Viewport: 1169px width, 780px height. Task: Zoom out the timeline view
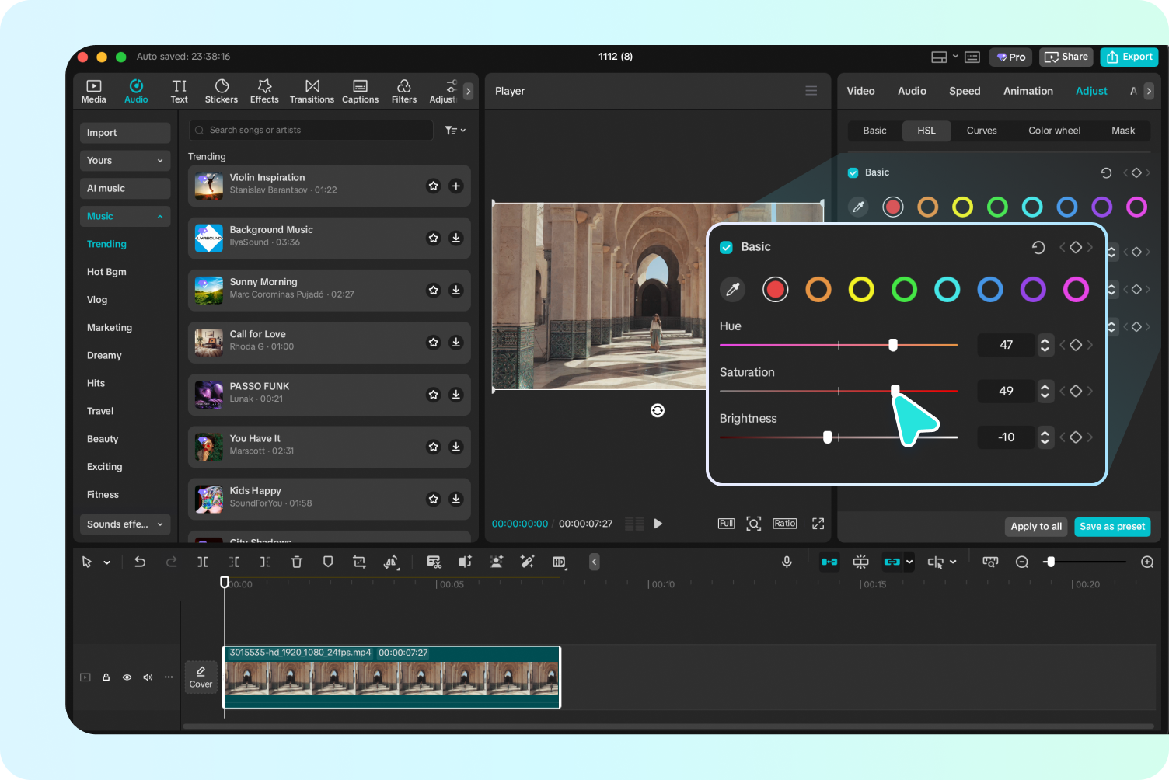[x=1021, y=562]
